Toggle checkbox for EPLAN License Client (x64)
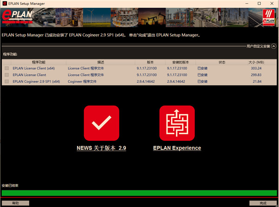This screenshot has width=279, height=207. pos(7,68)
